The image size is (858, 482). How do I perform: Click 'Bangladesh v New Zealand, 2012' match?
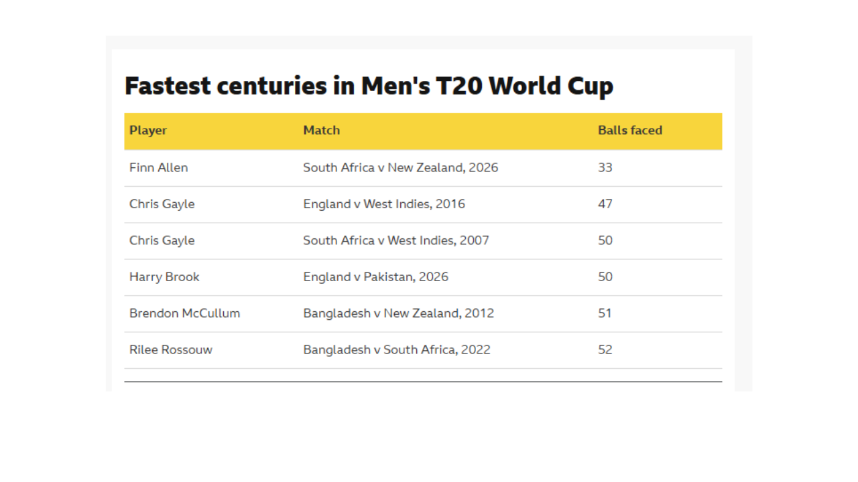[398, 313]
